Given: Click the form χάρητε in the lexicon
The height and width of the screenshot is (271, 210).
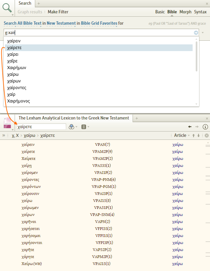Looking at the screenshot, I should [28, 257].
